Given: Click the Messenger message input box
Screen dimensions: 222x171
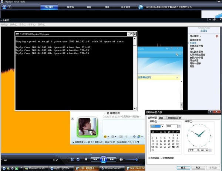Looking at the screenshot, I should (x=124, y=126).
